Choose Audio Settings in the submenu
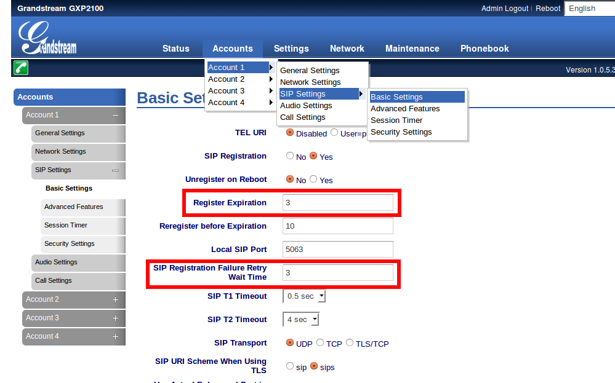 point(322,106)
